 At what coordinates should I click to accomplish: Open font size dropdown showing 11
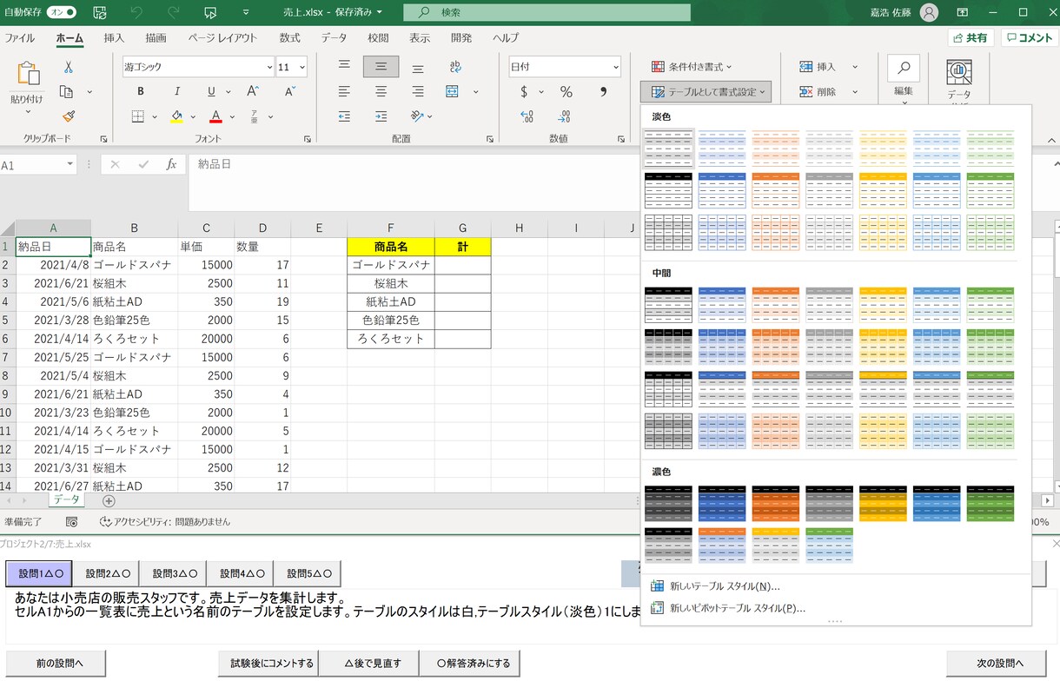[x=302, y=67]
